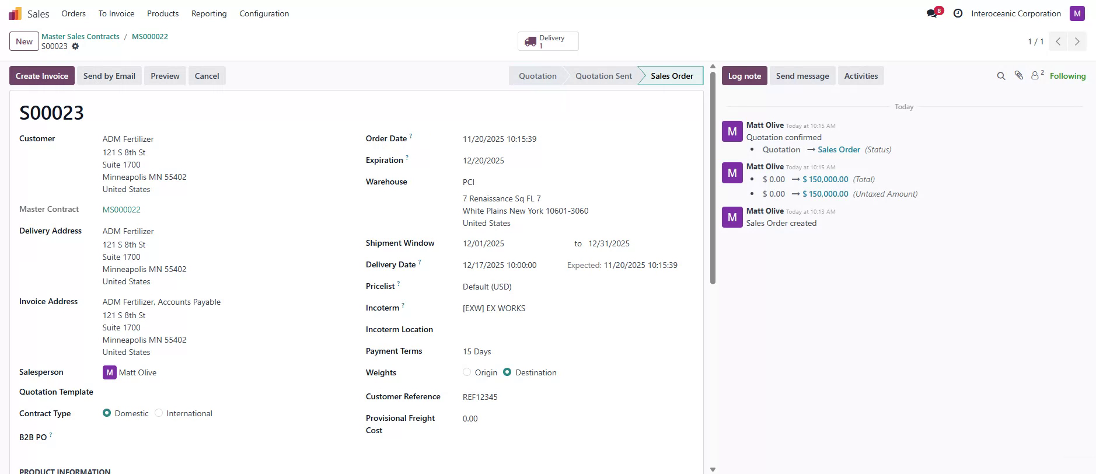Open the Orders menu

point(74,13)
